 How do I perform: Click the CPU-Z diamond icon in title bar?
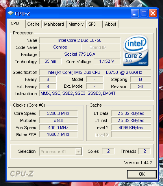[x=11, y=13]
